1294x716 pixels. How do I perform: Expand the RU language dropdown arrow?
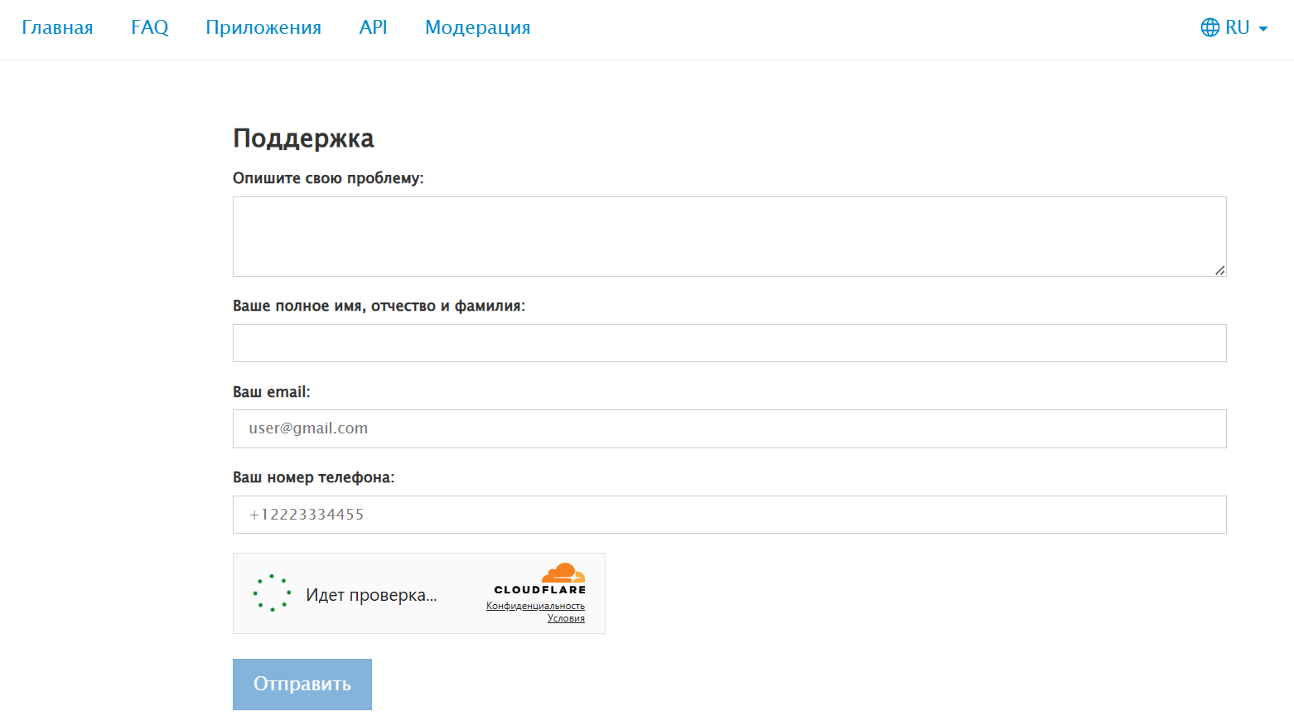tap(1263, 29)
